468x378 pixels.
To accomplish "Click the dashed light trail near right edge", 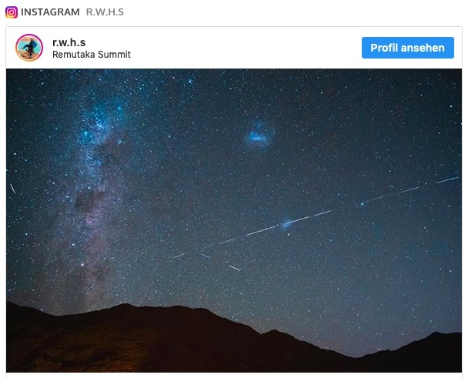I will coord(410,190).
